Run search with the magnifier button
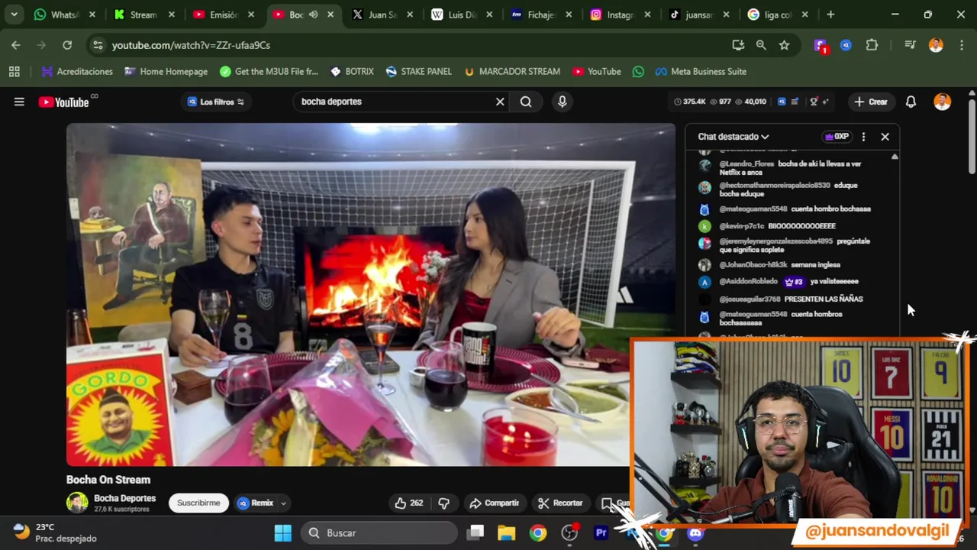Image resolution: width=977 pixels, height=550 pixels. pos(526,102)
